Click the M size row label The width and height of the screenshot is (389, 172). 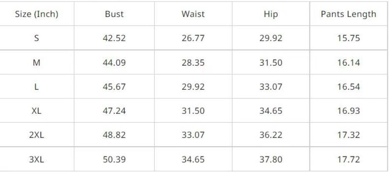tap(37, 63)
